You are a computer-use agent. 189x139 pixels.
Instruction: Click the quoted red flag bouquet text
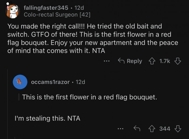tap(89, 97)
